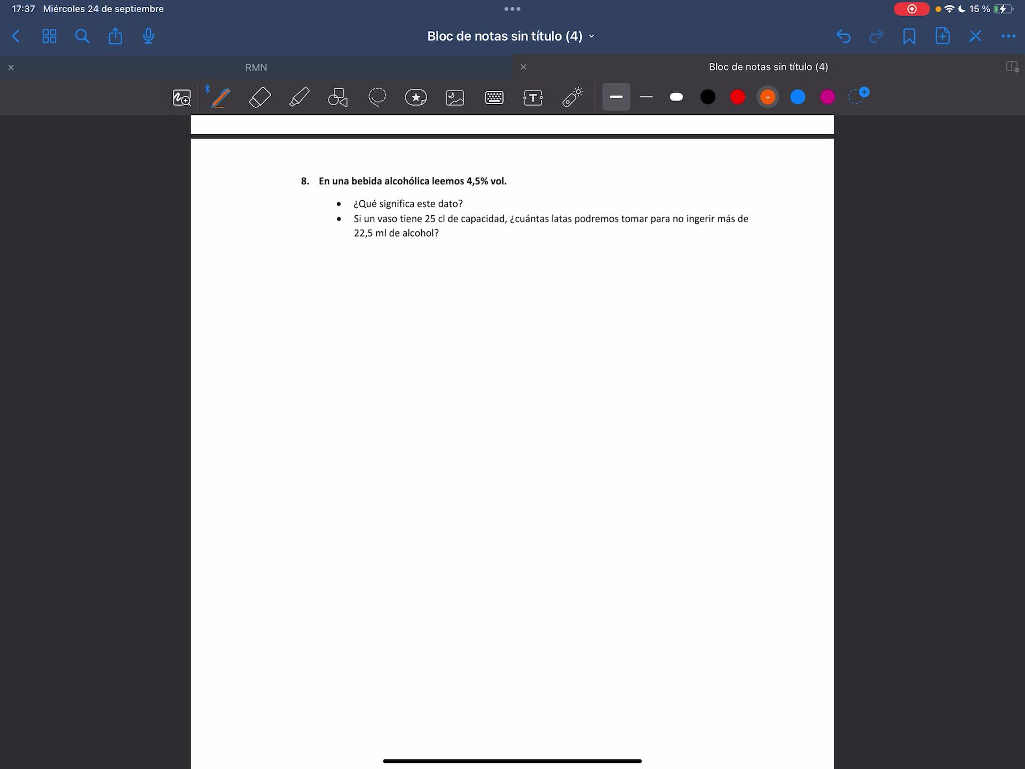Activate the Lasso selection tool

tap(377, 97)
